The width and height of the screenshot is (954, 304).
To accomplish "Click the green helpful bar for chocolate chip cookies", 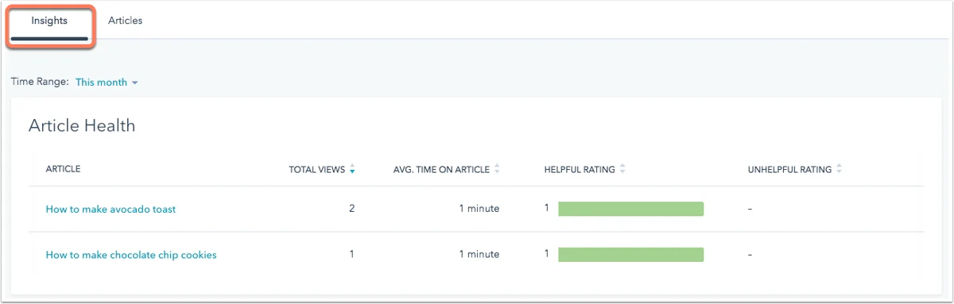I will pos(630,255).
